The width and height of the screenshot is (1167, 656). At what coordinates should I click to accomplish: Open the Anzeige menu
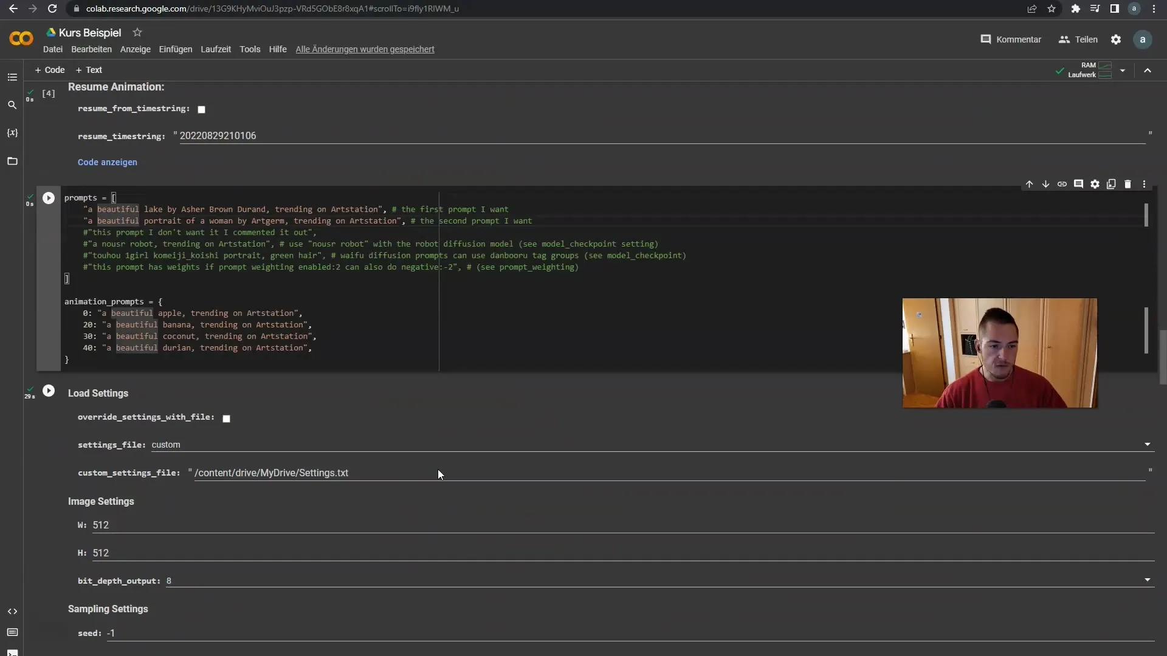pyautogui.click(x=135, y=49)
